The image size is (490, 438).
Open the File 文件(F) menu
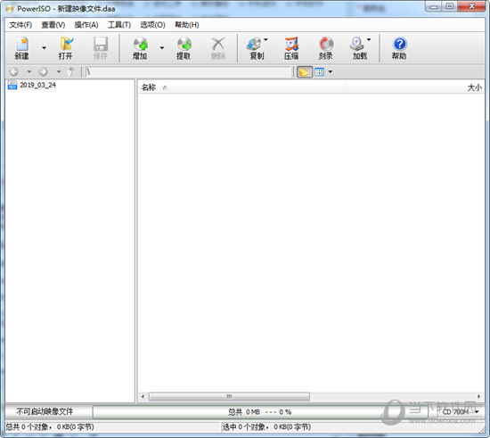point(20,25)
